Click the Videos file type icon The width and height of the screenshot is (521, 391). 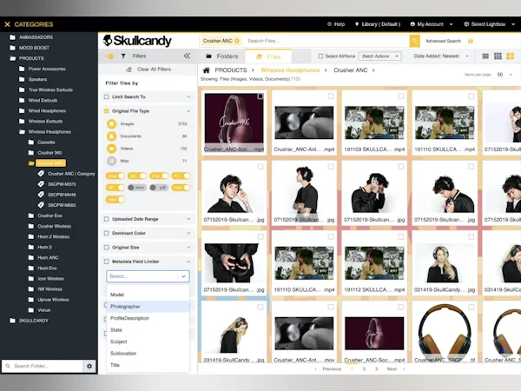112,149
